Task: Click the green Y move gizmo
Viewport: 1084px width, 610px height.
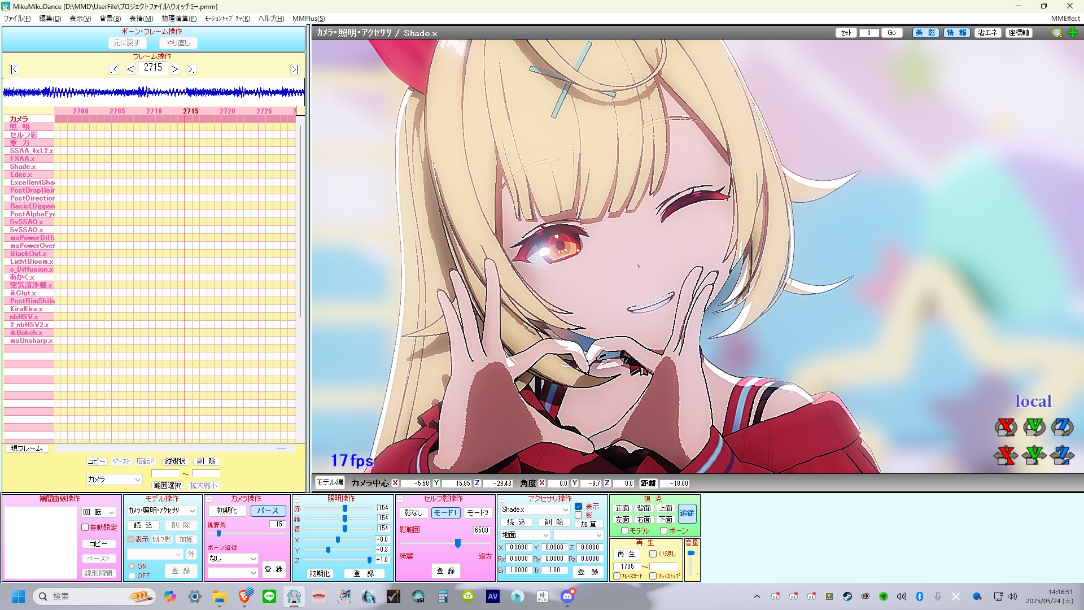Action: point(1034,455)
